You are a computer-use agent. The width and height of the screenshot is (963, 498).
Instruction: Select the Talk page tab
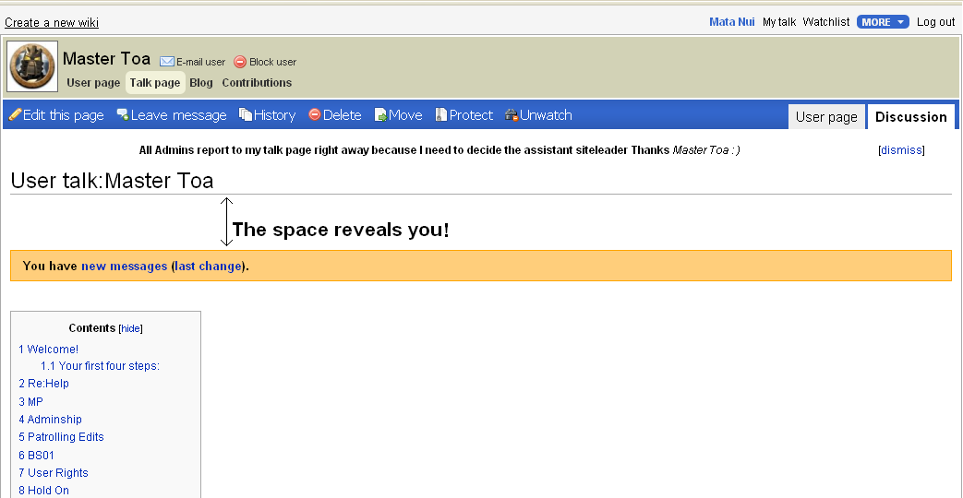pyautogui.click(x=155, y=83)
